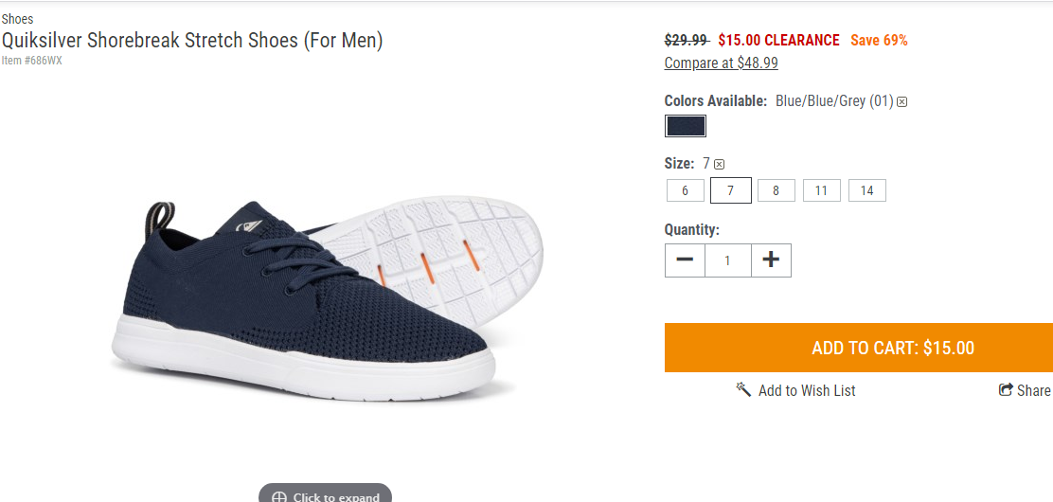Increase quantity with the plus button
Viewport: 1053px width, 502px height.
point(771,260)
